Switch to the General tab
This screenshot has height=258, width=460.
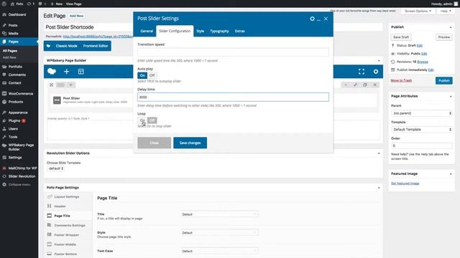147,31
